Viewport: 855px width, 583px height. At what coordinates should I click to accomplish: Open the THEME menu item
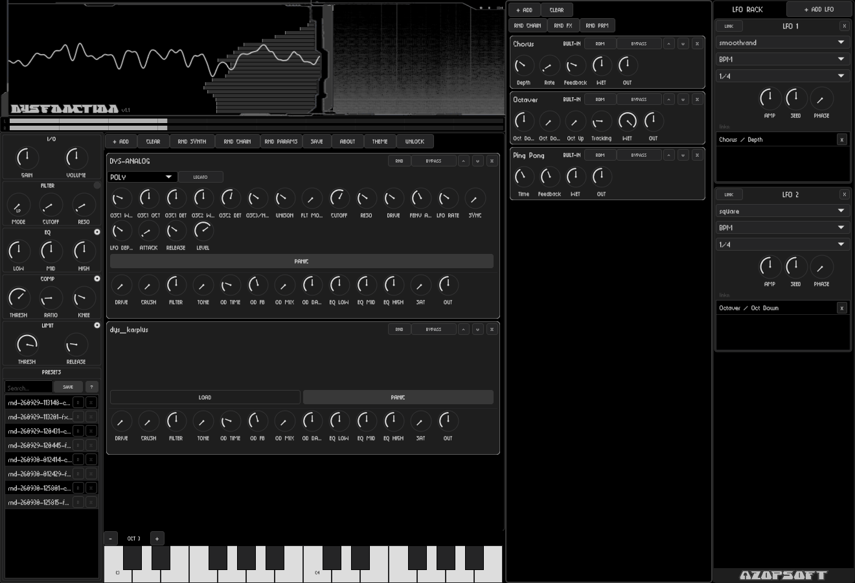tap(380, 141)
